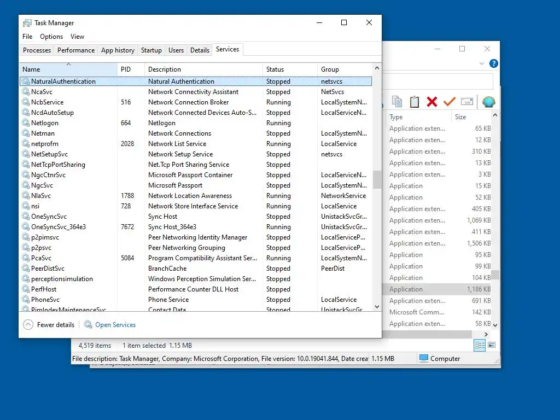
Task: Click the Open Services link
Action: (115, 325)
